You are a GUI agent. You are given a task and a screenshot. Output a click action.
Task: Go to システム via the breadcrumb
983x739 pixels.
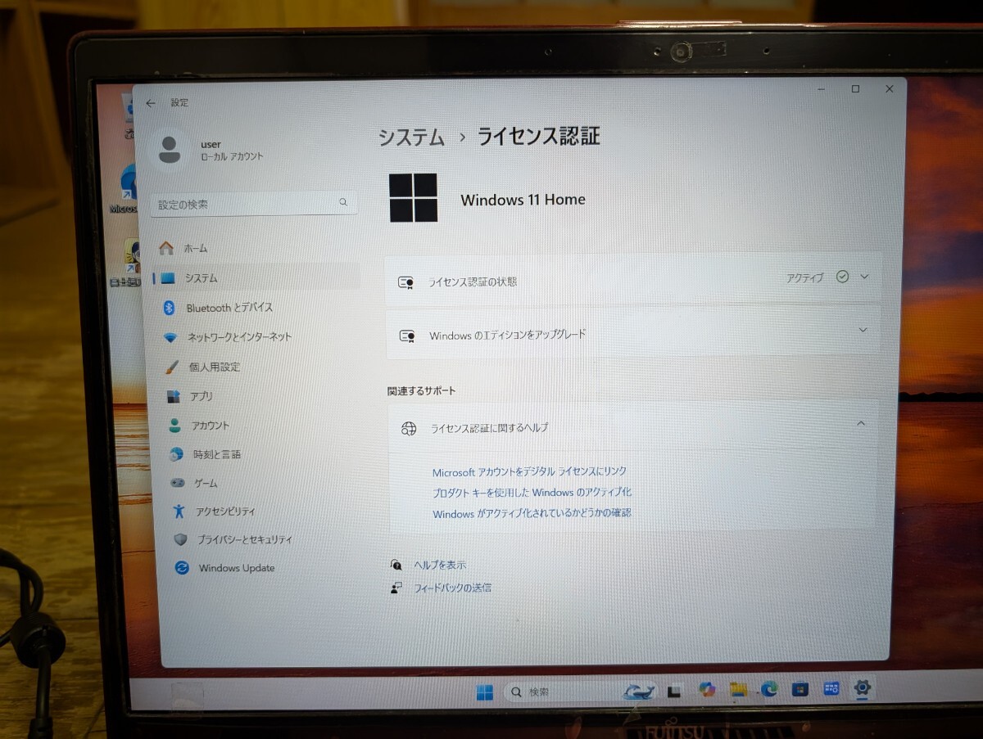[x=411, y=137]
